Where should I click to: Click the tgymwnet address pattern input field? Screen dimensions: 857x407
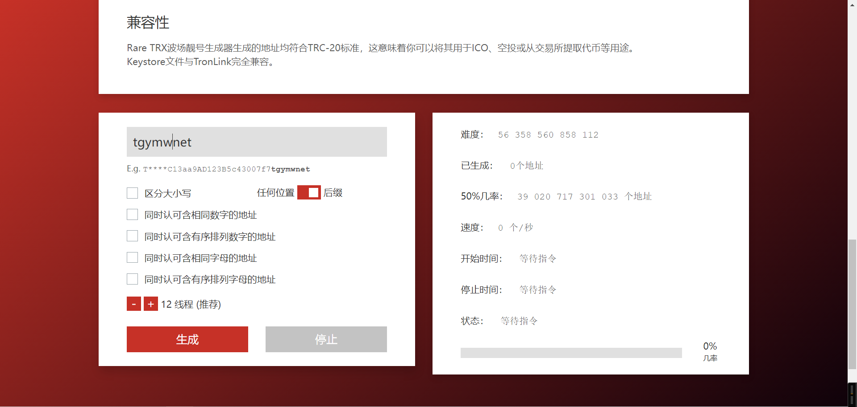[x=257, y=142]
